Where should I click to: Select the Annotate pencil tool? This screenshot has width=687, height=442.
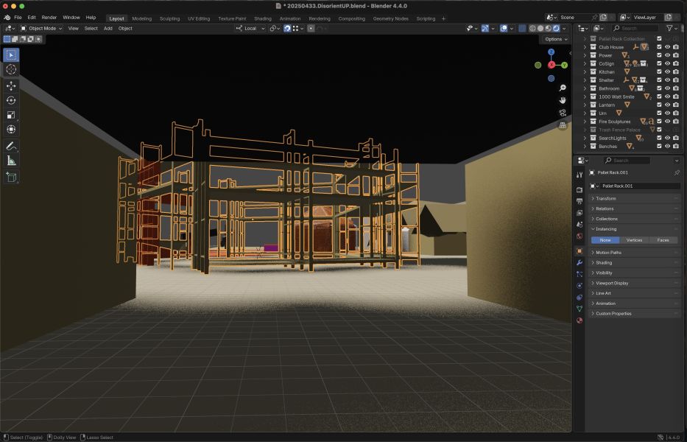click(11, 146)
